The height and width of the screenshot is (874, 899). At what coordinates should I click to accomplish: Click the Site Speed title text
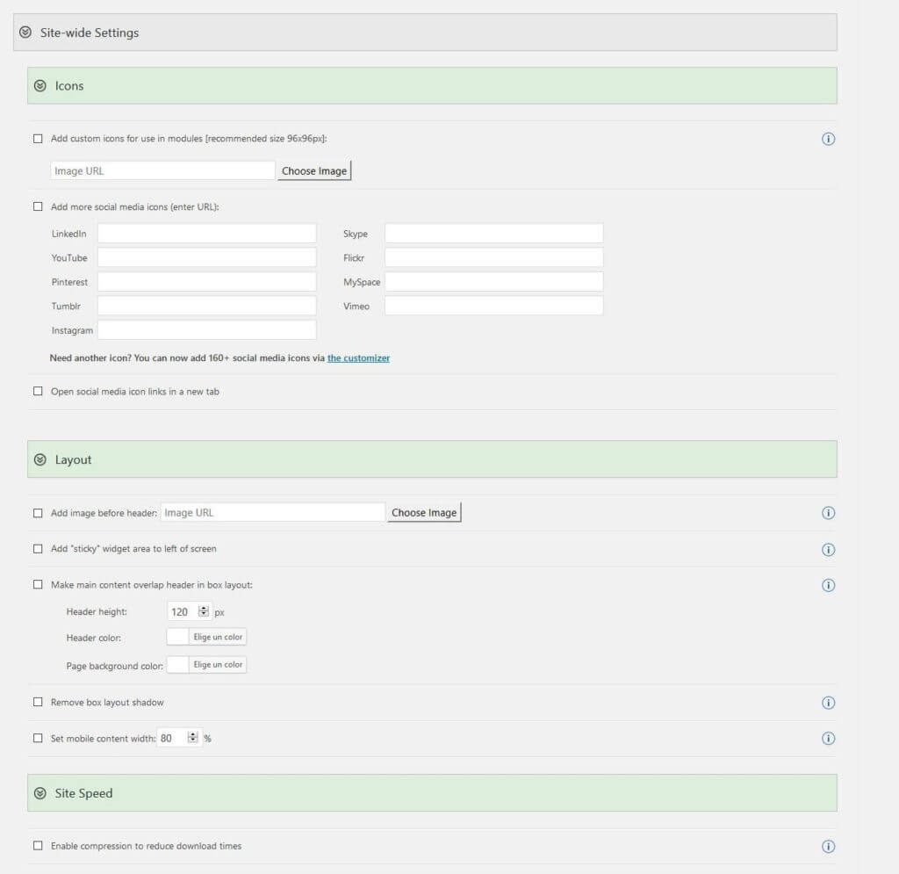[x=83, y=793]
